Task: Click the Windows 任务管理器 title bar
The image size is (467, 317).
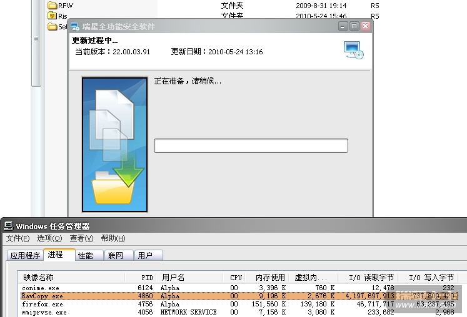Action: tap(235, 226)
